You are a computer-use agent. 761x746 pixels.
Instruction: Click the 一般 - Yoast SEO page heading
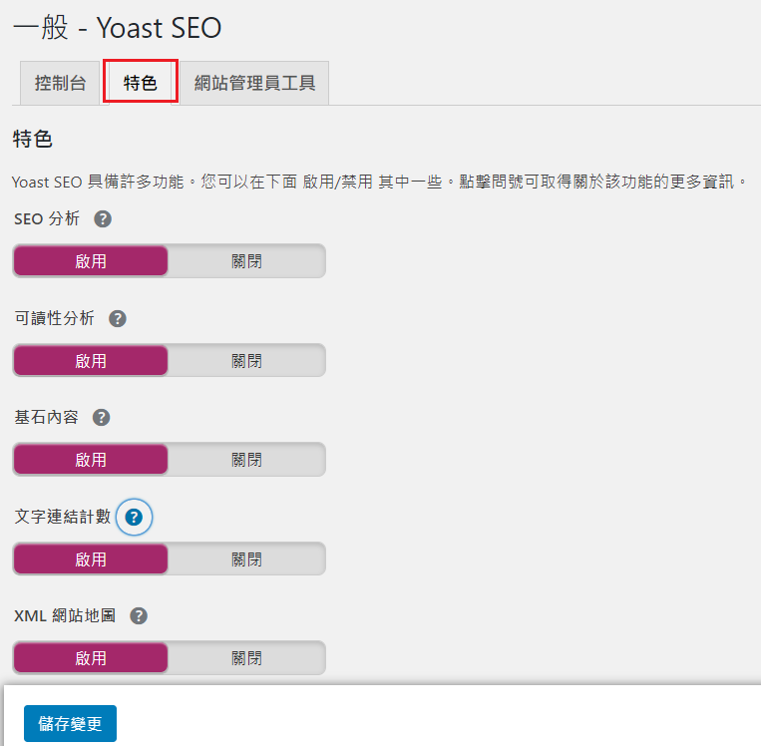[x=117, y=28]
